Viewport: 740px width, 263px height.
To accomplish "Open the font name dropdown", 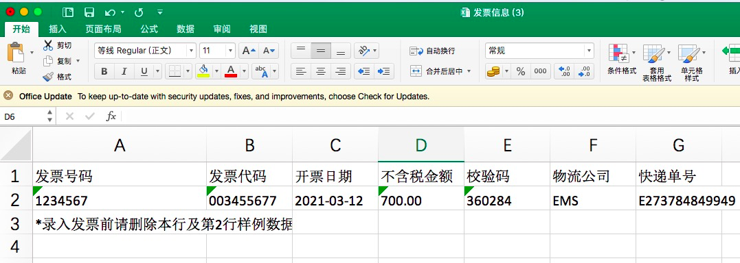I will 191,51.
